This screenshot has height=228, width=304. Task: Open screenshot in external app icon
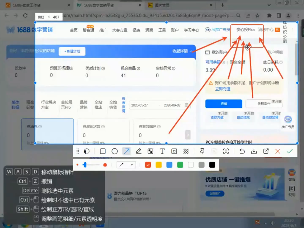pyautogui.click(x=266, y=151)
